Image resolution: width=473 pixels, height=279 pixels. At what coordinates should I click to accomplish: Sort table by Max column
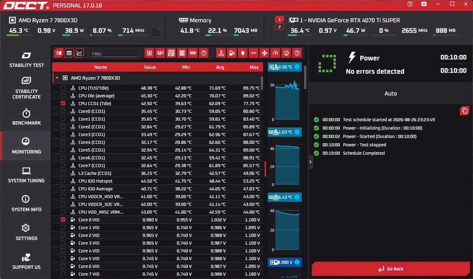tap(254, 67)
